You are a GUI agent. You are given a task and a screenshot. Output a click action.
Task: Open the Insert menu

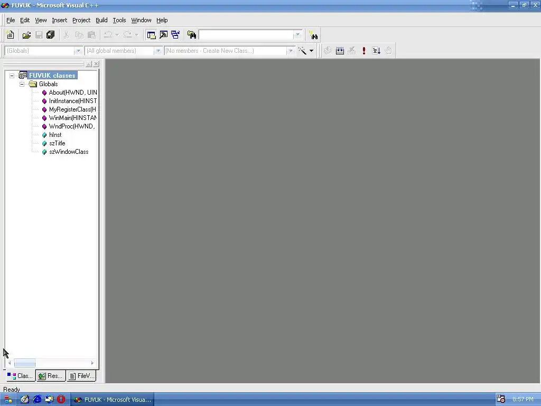point(59,21)
